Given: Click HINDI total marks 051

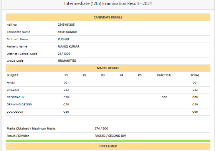Looking at the screenshot, I should coord(195,82).
